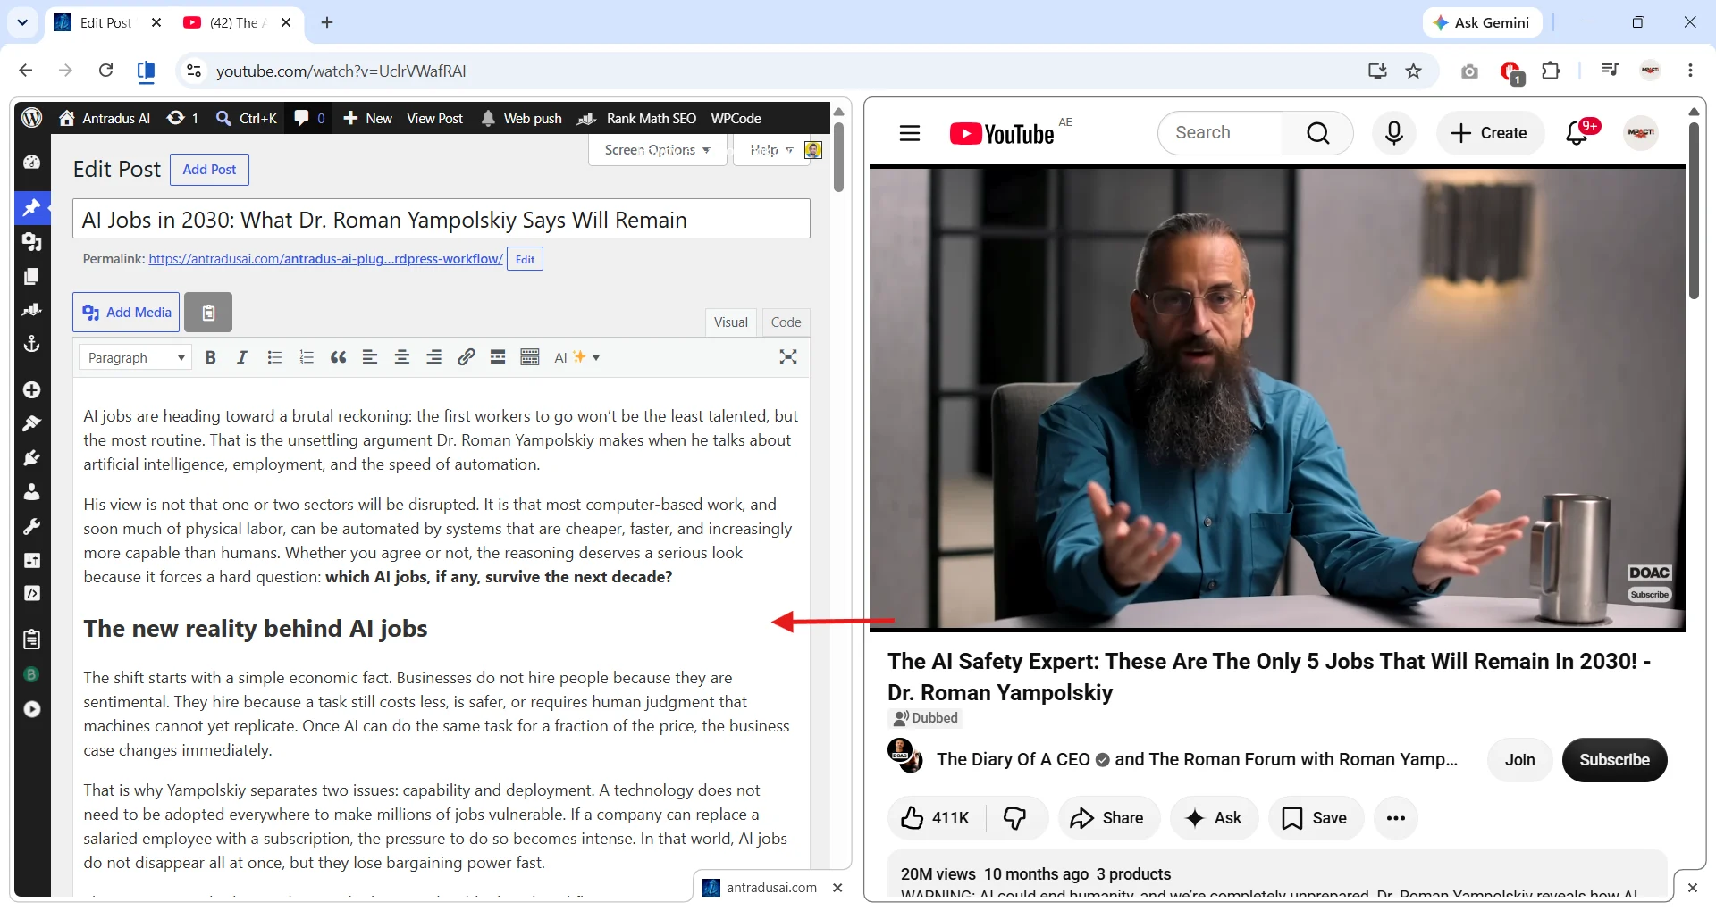Dislike the YouTube video

click(1016, 817)
